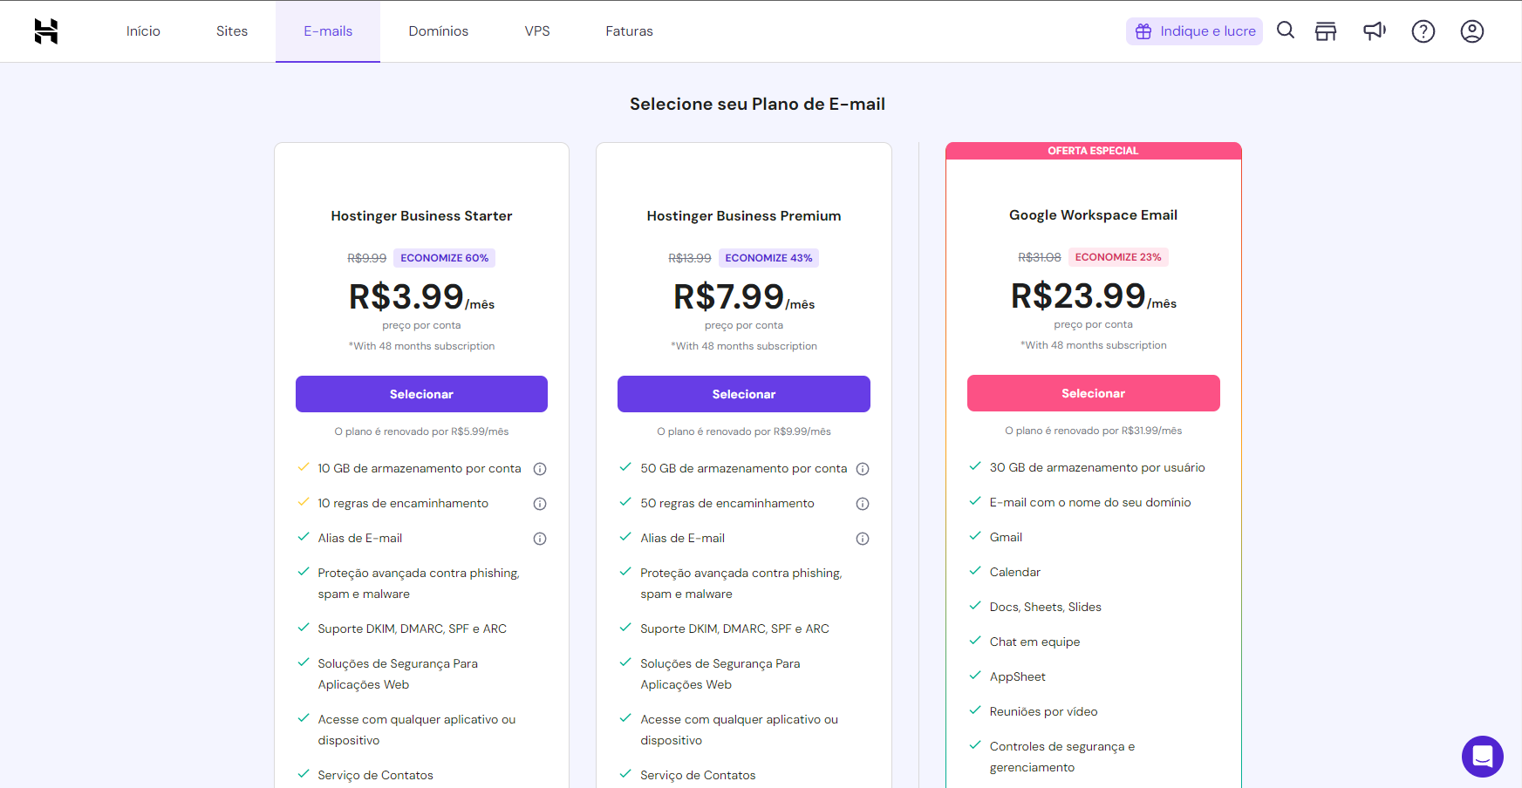Show info for Starter forwarding rules
The width and height of the screenshot is (1522, 788).
click(x=540, y=504)
